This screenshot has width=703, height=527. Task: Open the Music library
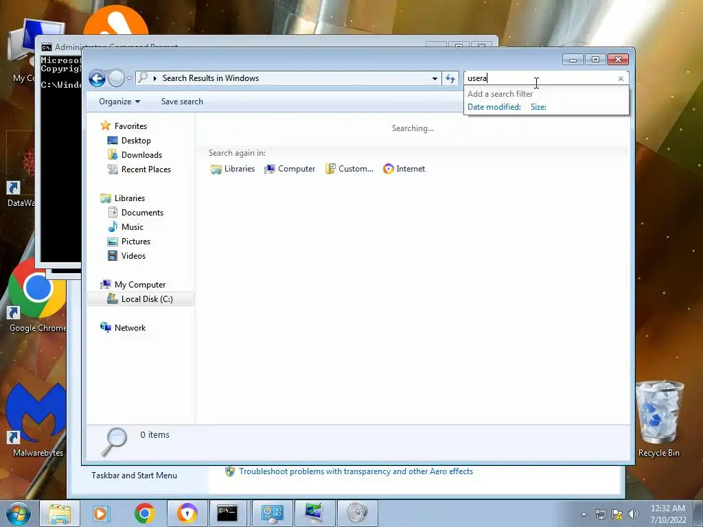[x=132, y=226]
